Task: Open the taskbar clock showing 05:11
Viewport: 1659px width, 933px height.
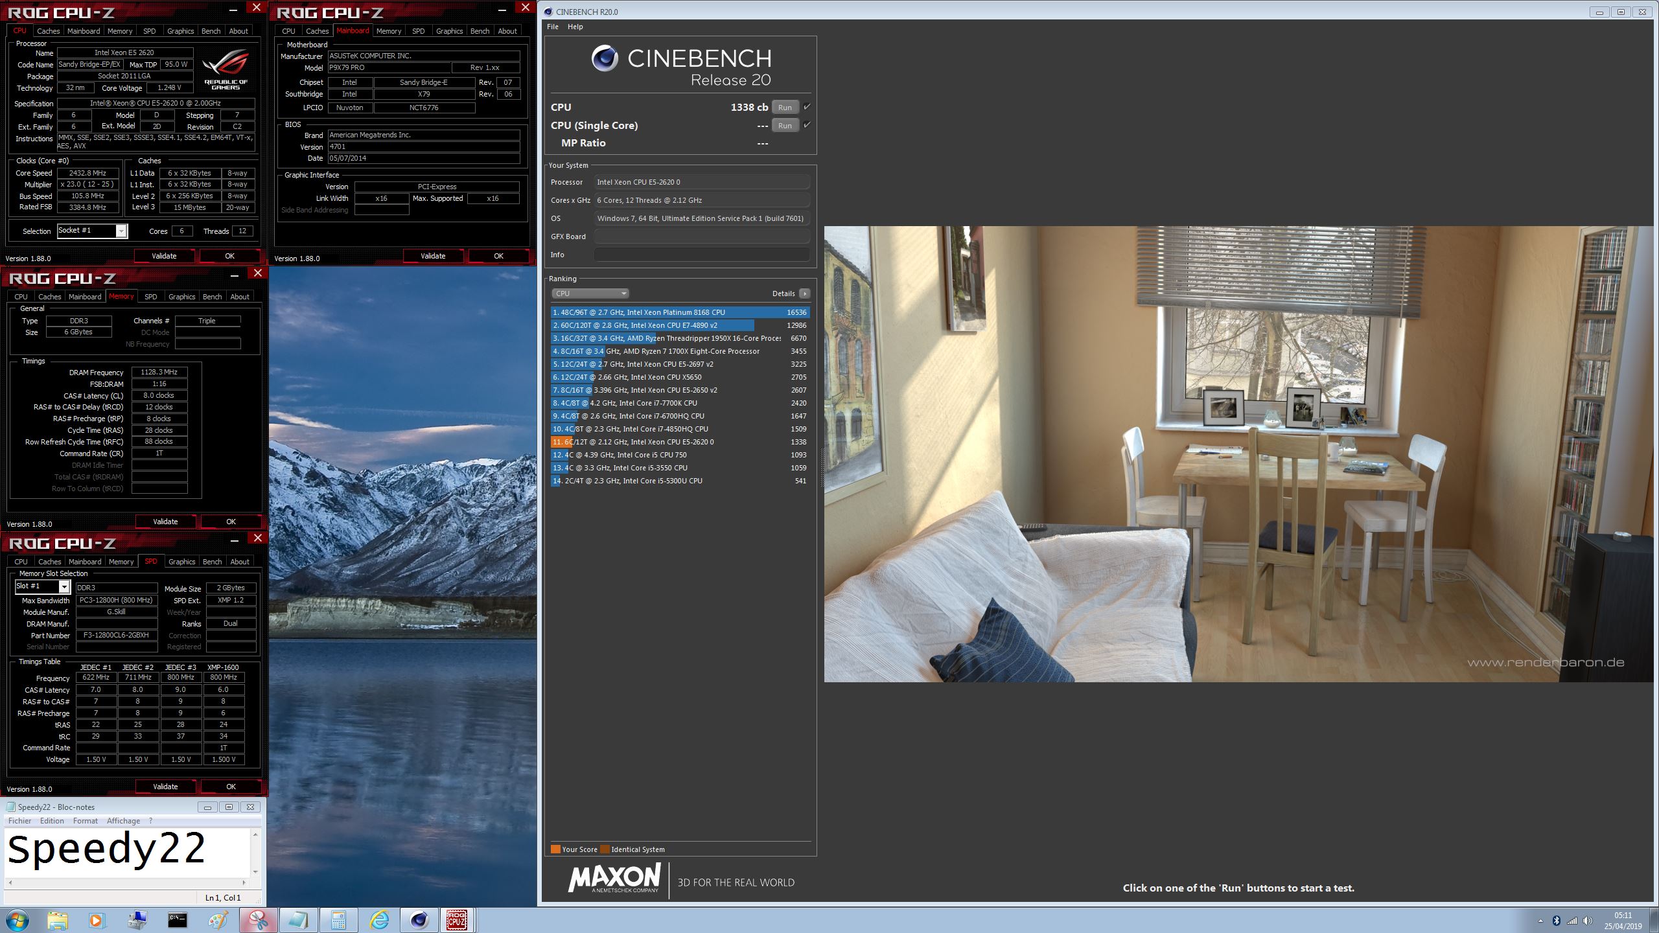Action: coord(1623,921)
